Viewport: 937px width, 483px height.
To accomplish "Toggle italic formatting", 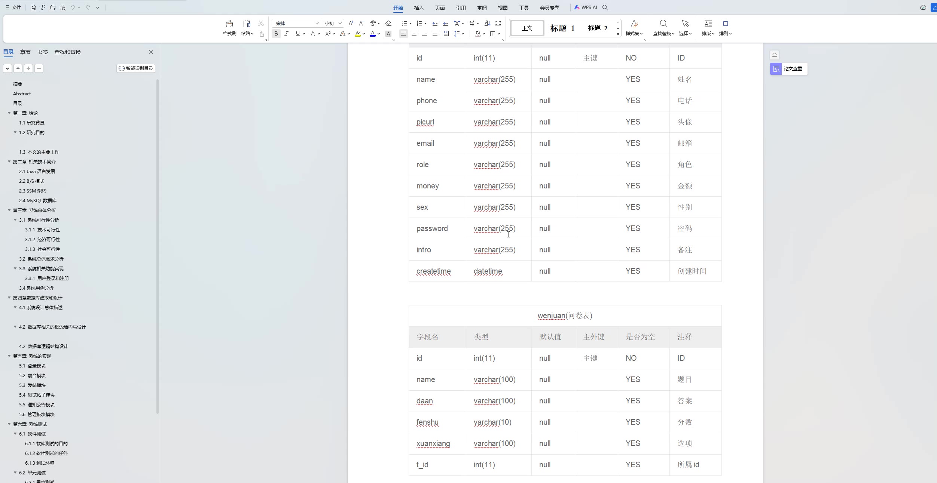I will [286, 34].
